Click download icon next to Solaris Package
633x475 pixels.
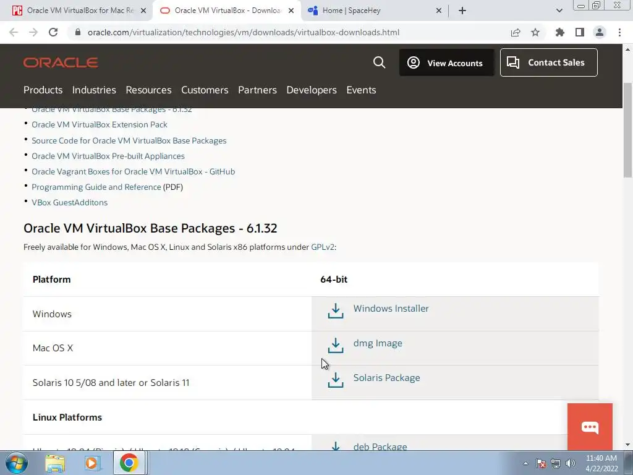(x=336, y=380)
